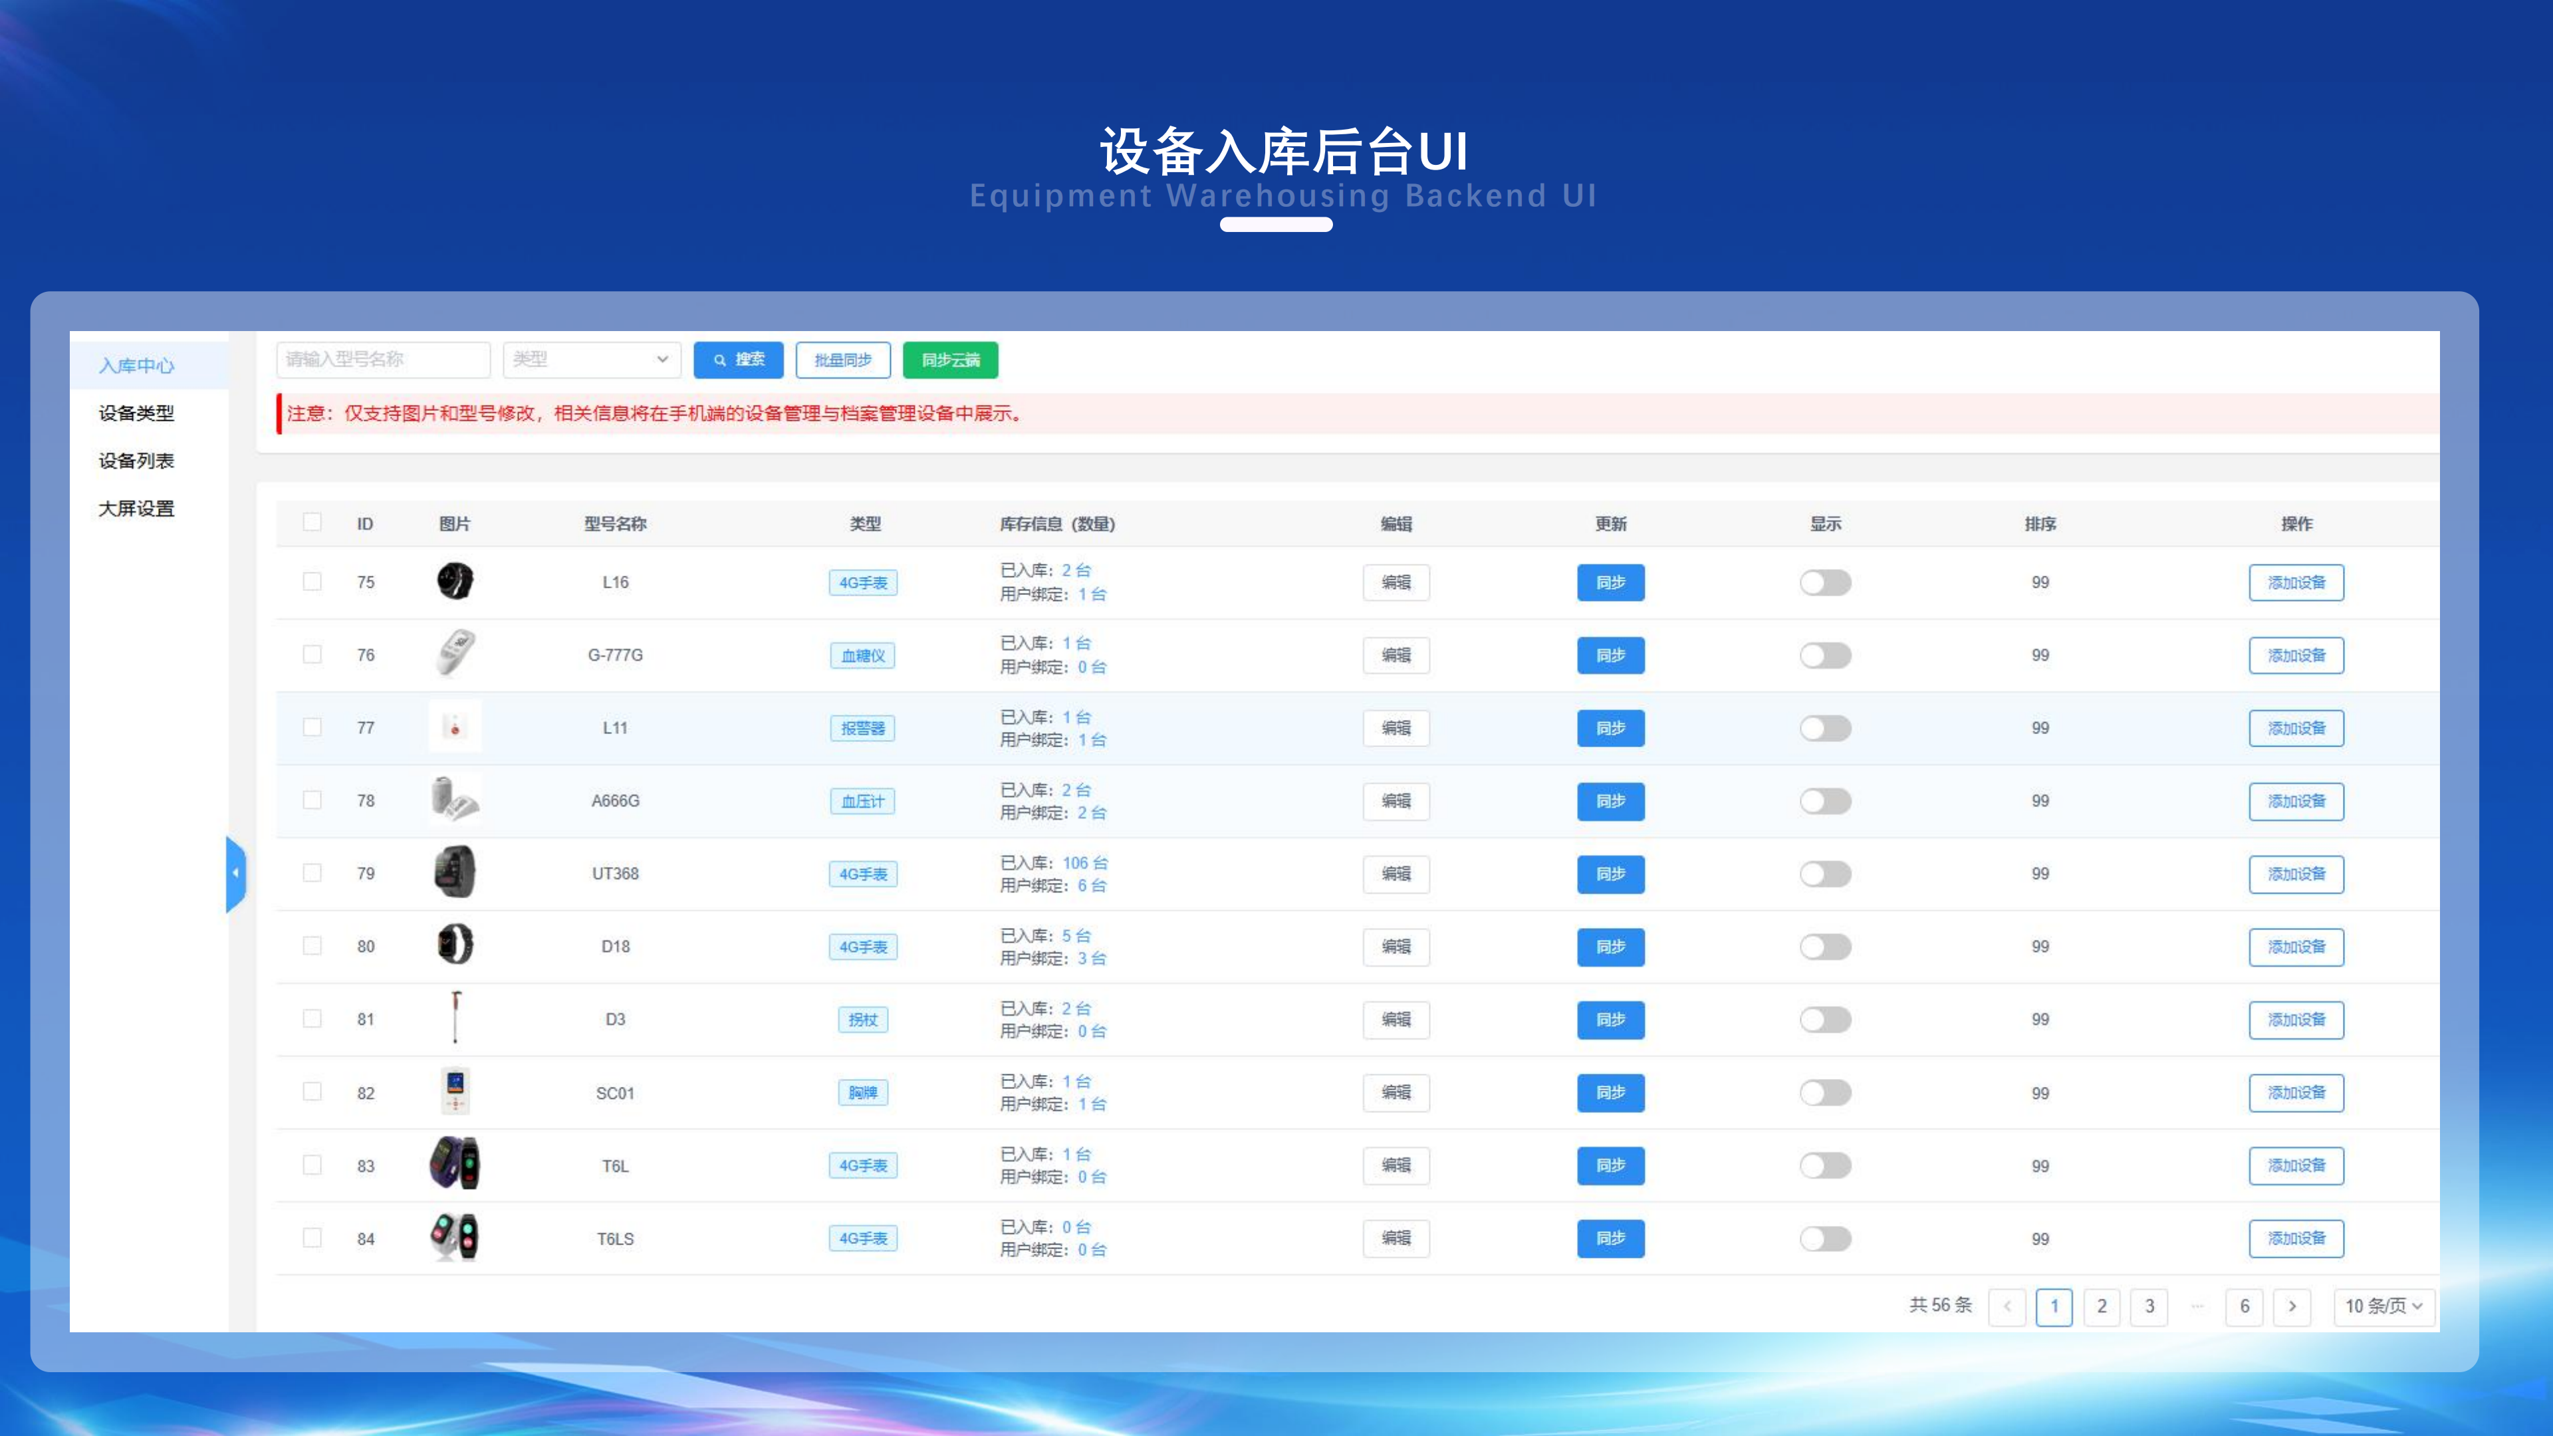Screen dimensions: 2553x1436
Task: Go to next page arrow
Action: point(2291,1306)
